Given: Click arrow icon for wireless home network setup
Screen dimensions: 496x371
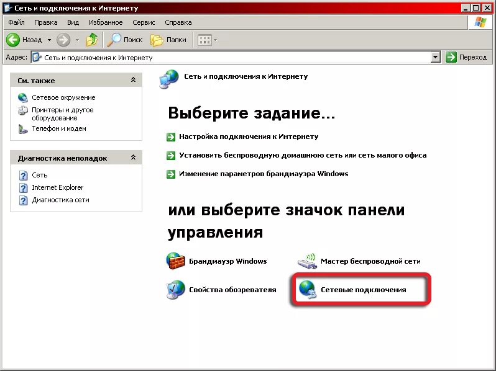Looking at the screenshot, I should [171, 156].
